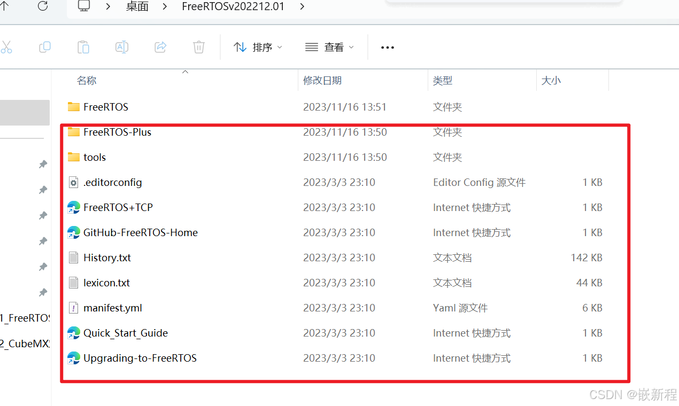
Task: Click the 142 KB size of History.txt
Action: point(587,257)
